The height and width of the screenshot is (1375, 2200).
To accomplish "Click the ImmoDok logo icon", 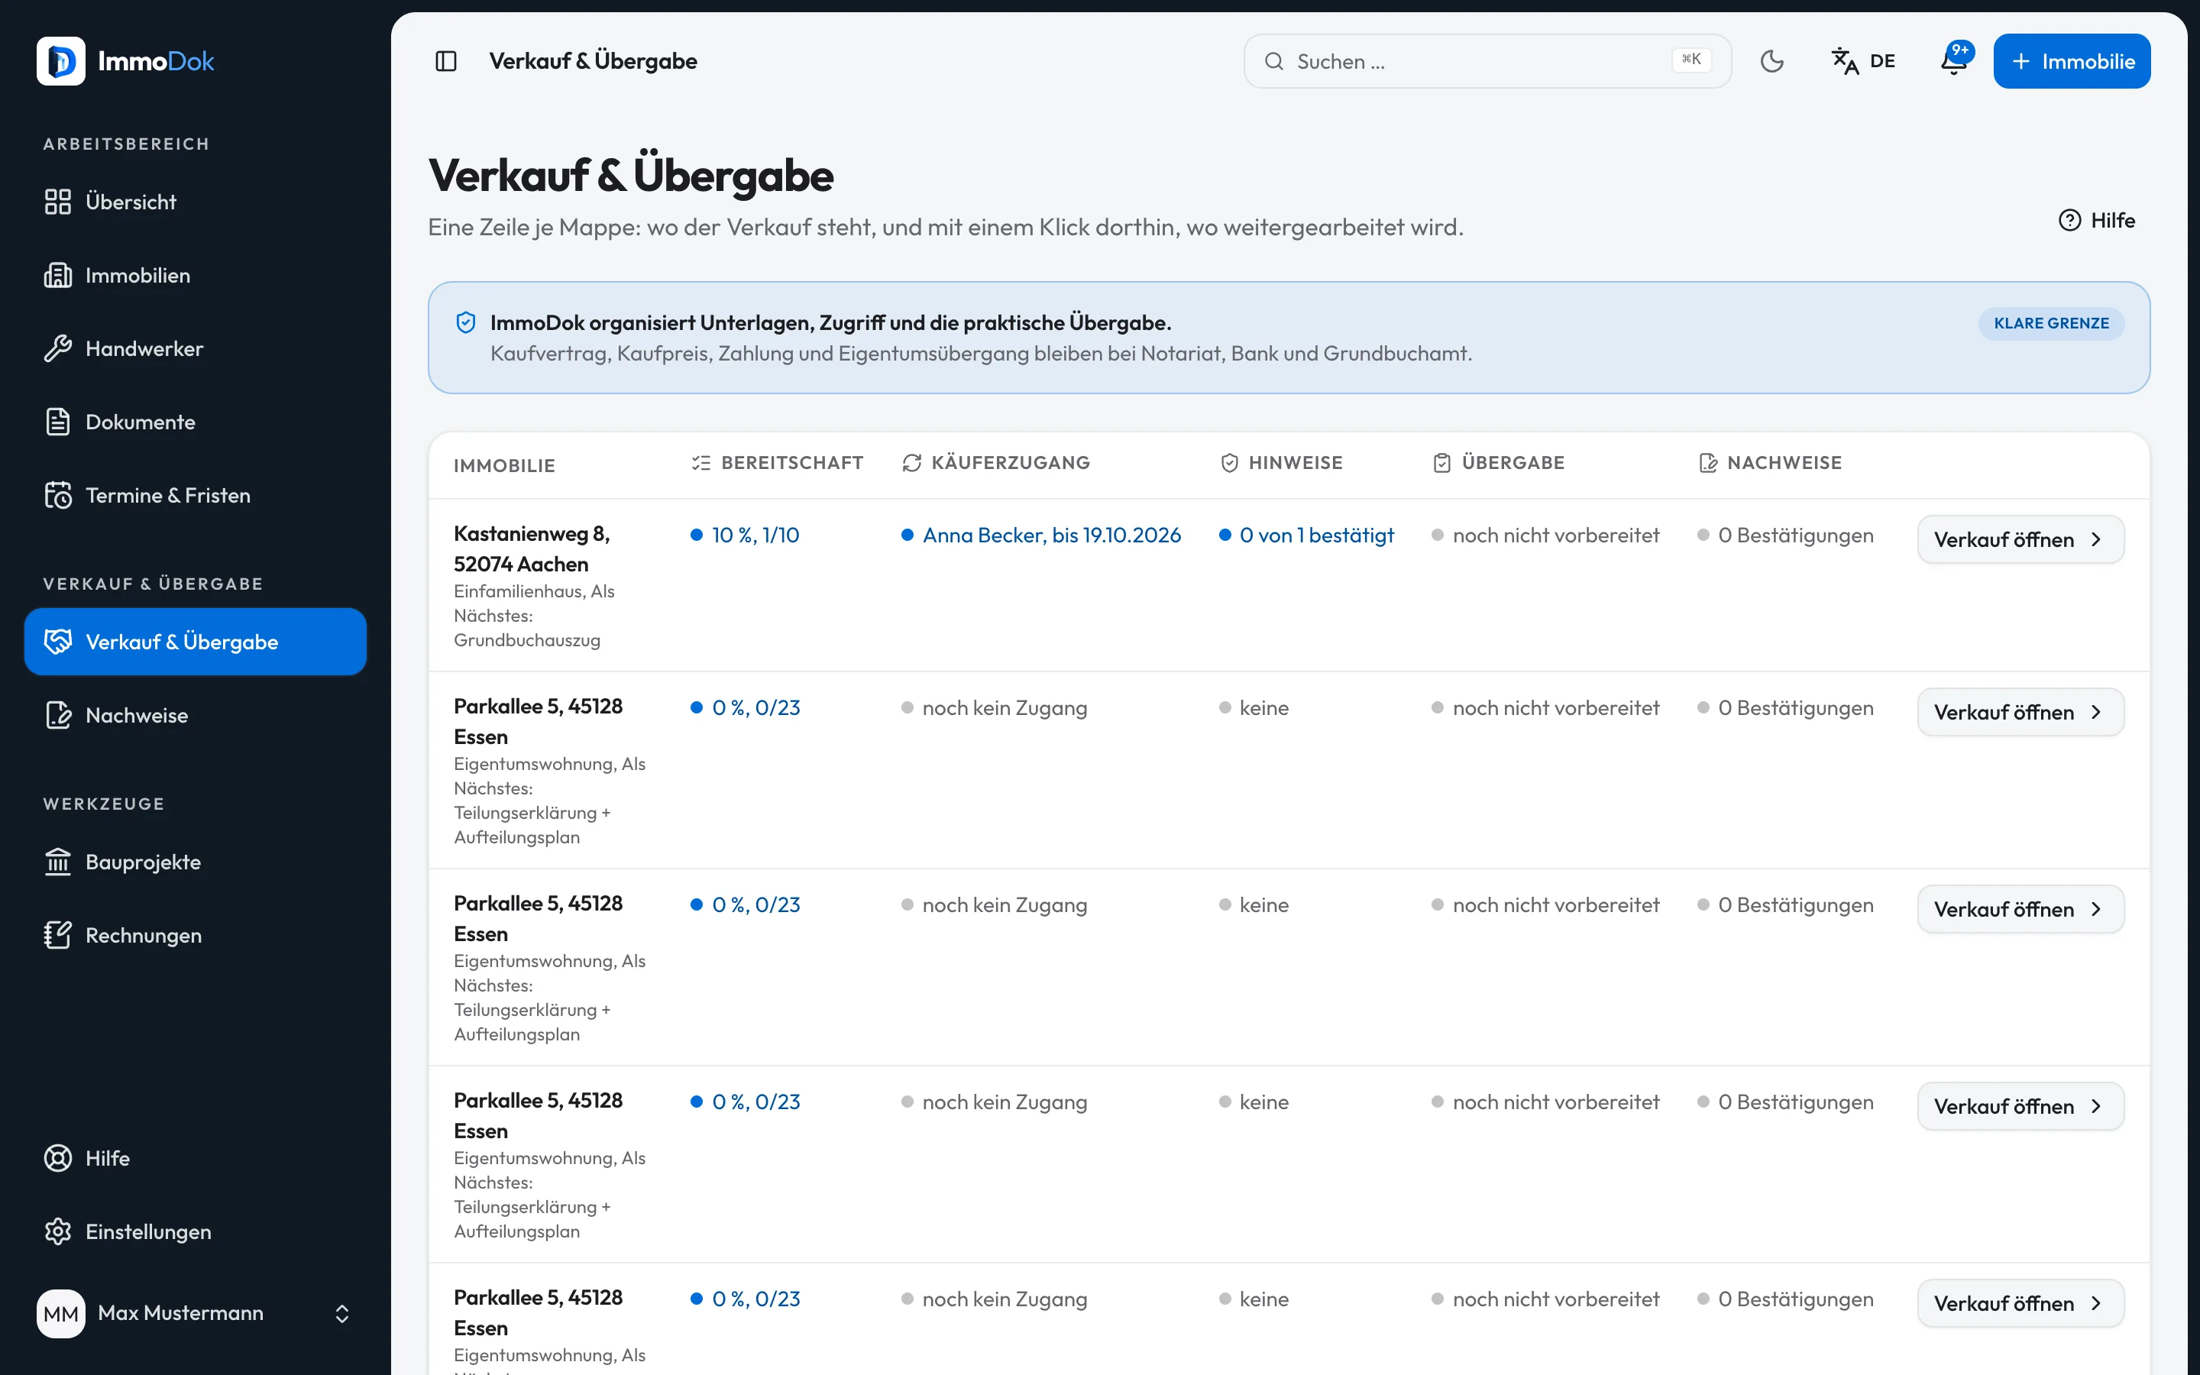I will [61, 61].
